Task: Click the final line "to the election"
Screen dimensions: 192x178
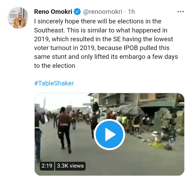Action: click(x=55, y=66)
